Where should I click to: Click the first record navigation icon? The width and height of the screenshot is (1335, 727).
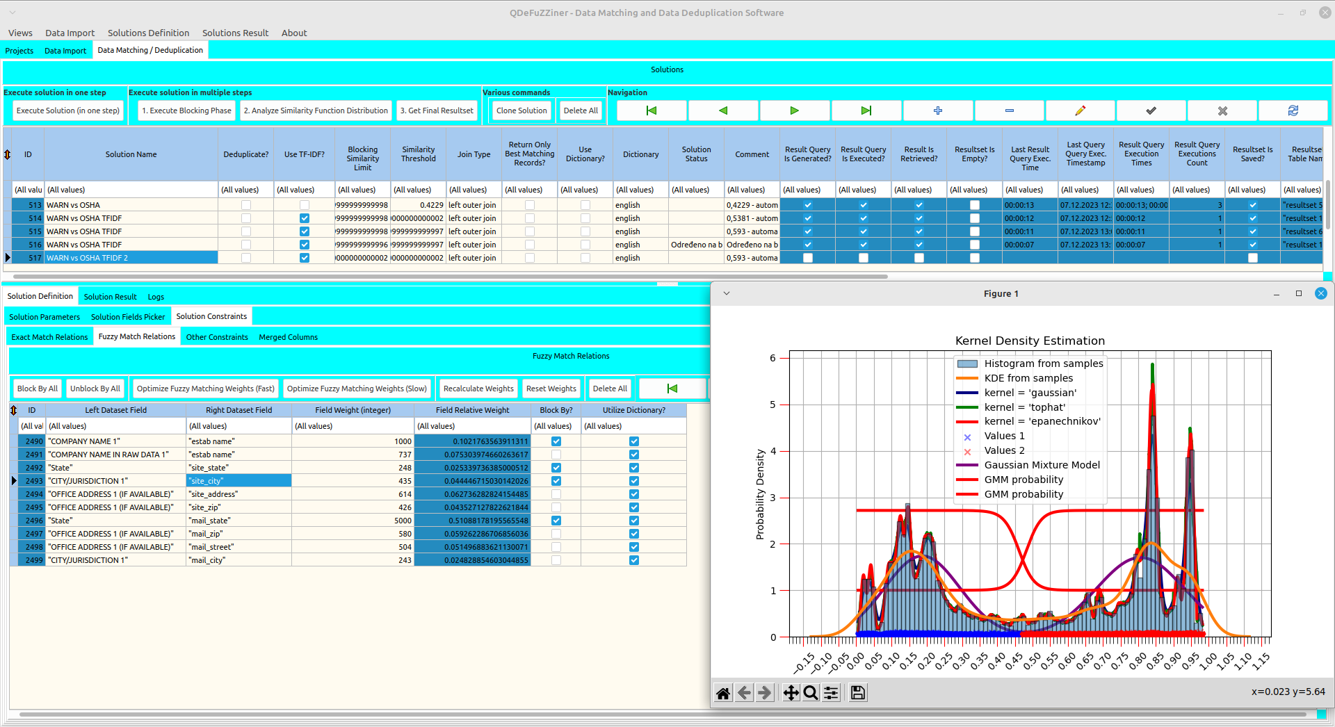(652, 111)
